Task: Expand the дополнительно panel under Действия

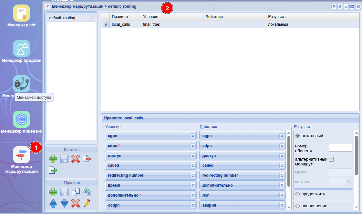Action: click(282, 185)
